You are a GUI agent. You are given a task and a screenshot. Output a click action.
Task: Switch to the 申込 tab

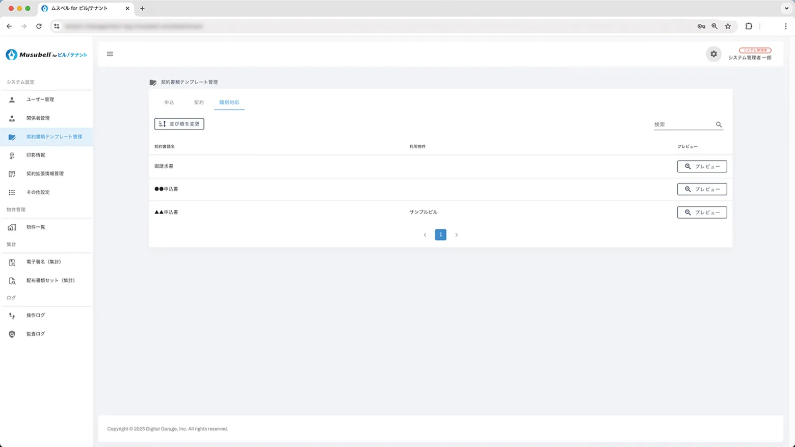click(169, 102)
